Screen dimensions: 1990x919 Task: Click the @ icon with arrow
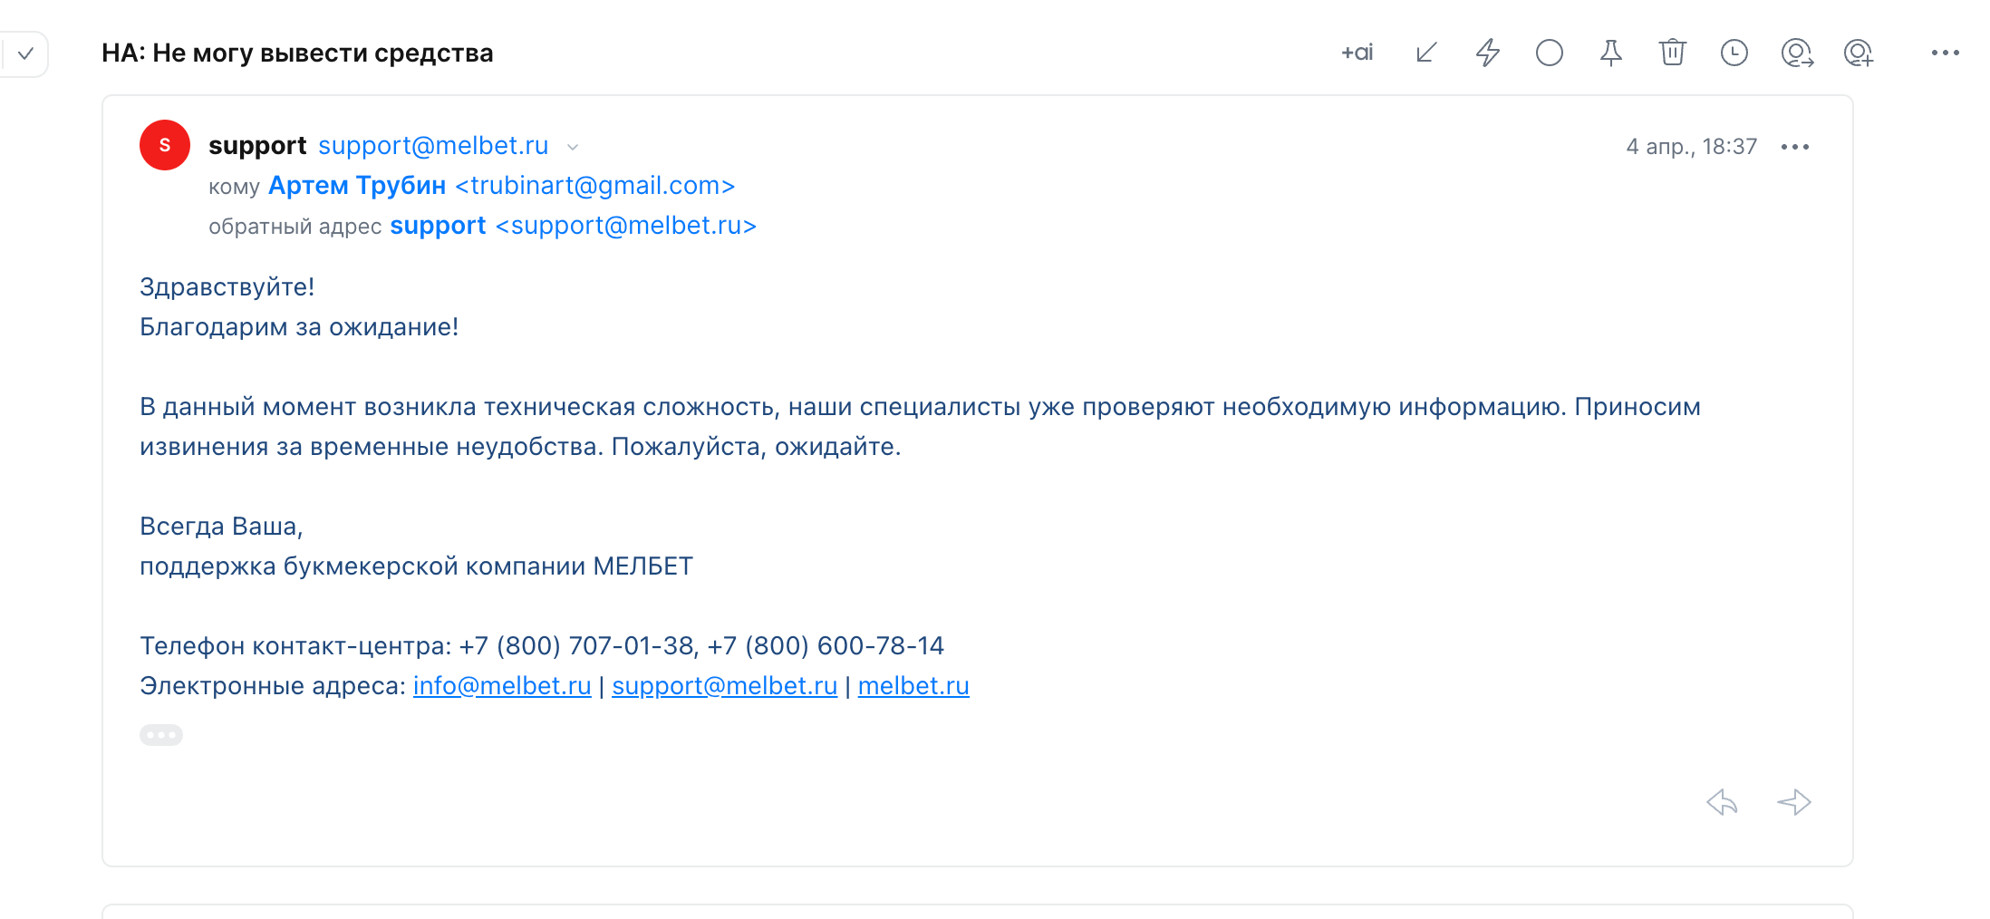[x=1796, y=53]
